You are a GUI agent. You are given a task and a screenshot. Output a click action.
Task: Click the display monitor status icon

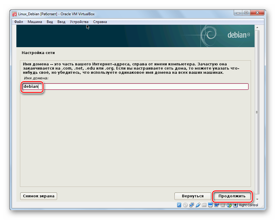[210, 205]
